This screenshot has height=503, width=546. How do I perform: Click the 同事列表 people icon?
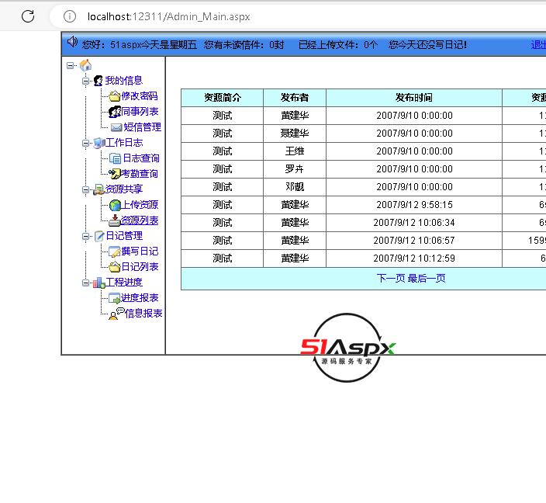(x=115, y=112)
